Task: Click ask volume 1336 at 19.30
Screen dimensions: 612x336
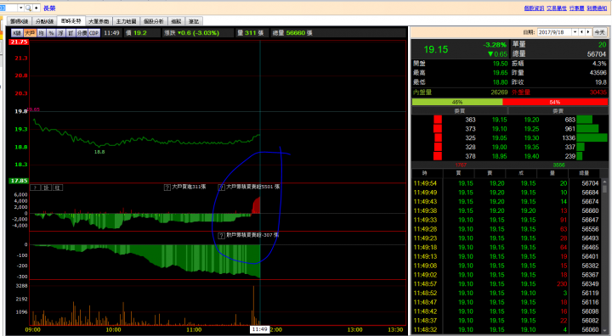Action: point(569,138)
